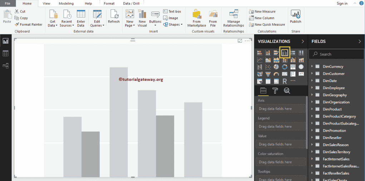Click in the Fields search box
The width and height of the screenshot is (365, 181).
tap(336, 54)
